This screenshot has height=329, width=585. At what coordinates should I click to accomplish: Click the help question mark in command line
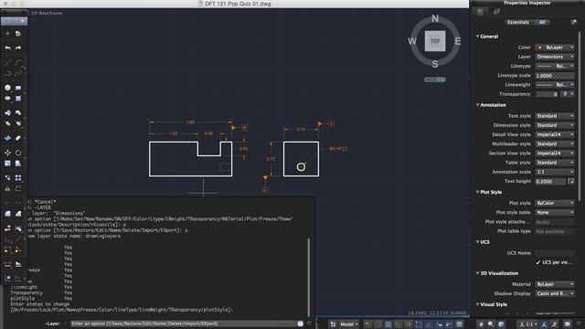(301, 324)
